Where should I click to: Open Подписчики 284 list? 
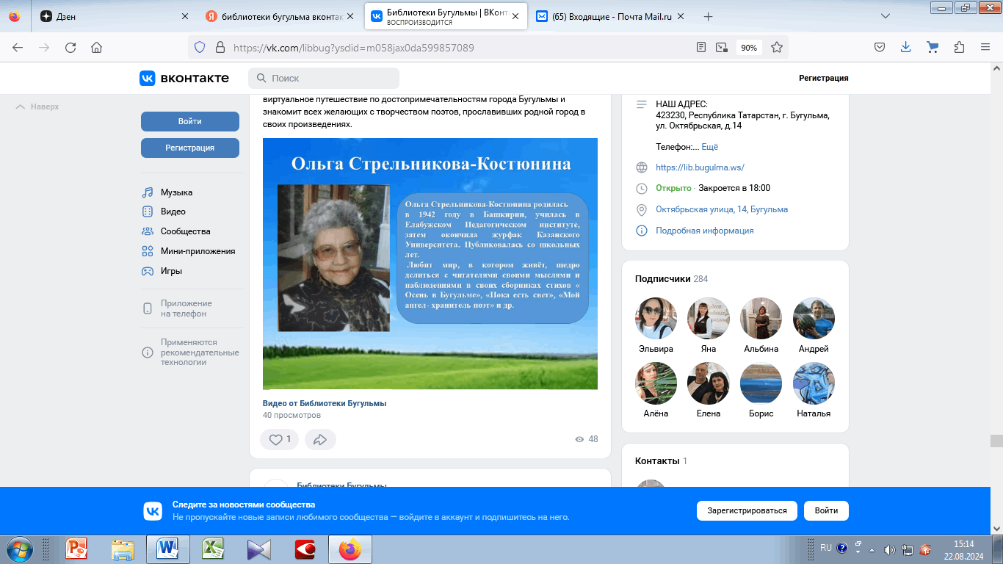point(671,279)
